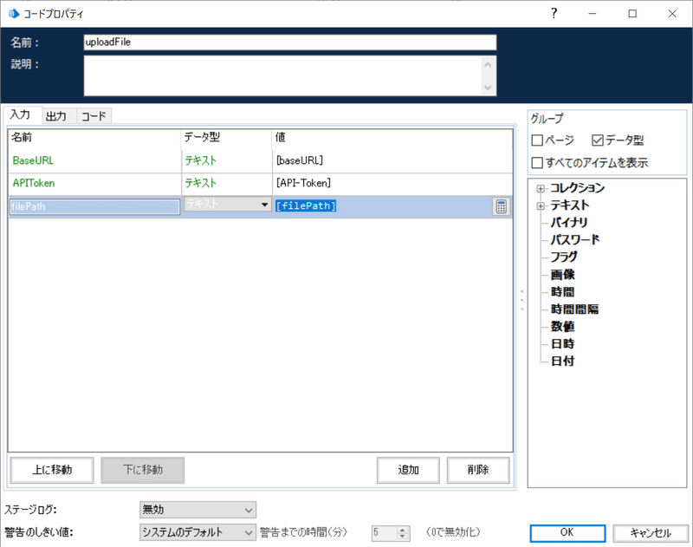
Task: Close the コードプロパティ window
Action: point(672,14)
